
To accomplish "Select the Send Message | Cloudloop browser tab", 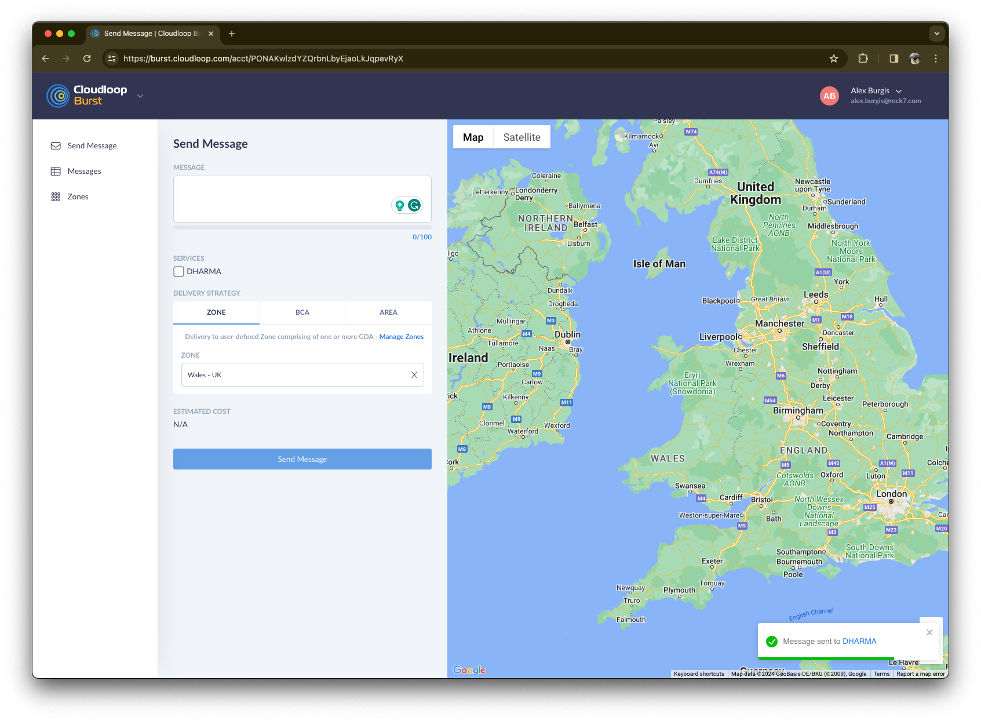I will click(x=152, y=34).
